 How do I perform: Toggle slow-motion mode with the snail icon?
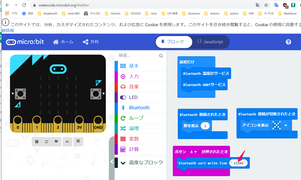click(56, 142)
